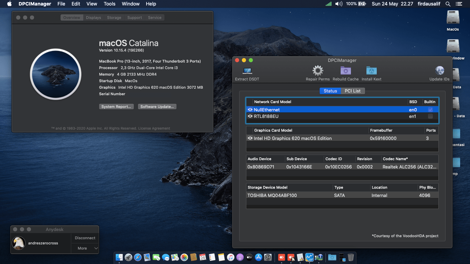The width and height of the screenshot is (470, 264).
Task: Open the Update IDs tool
Action: (x=439, y=71)
